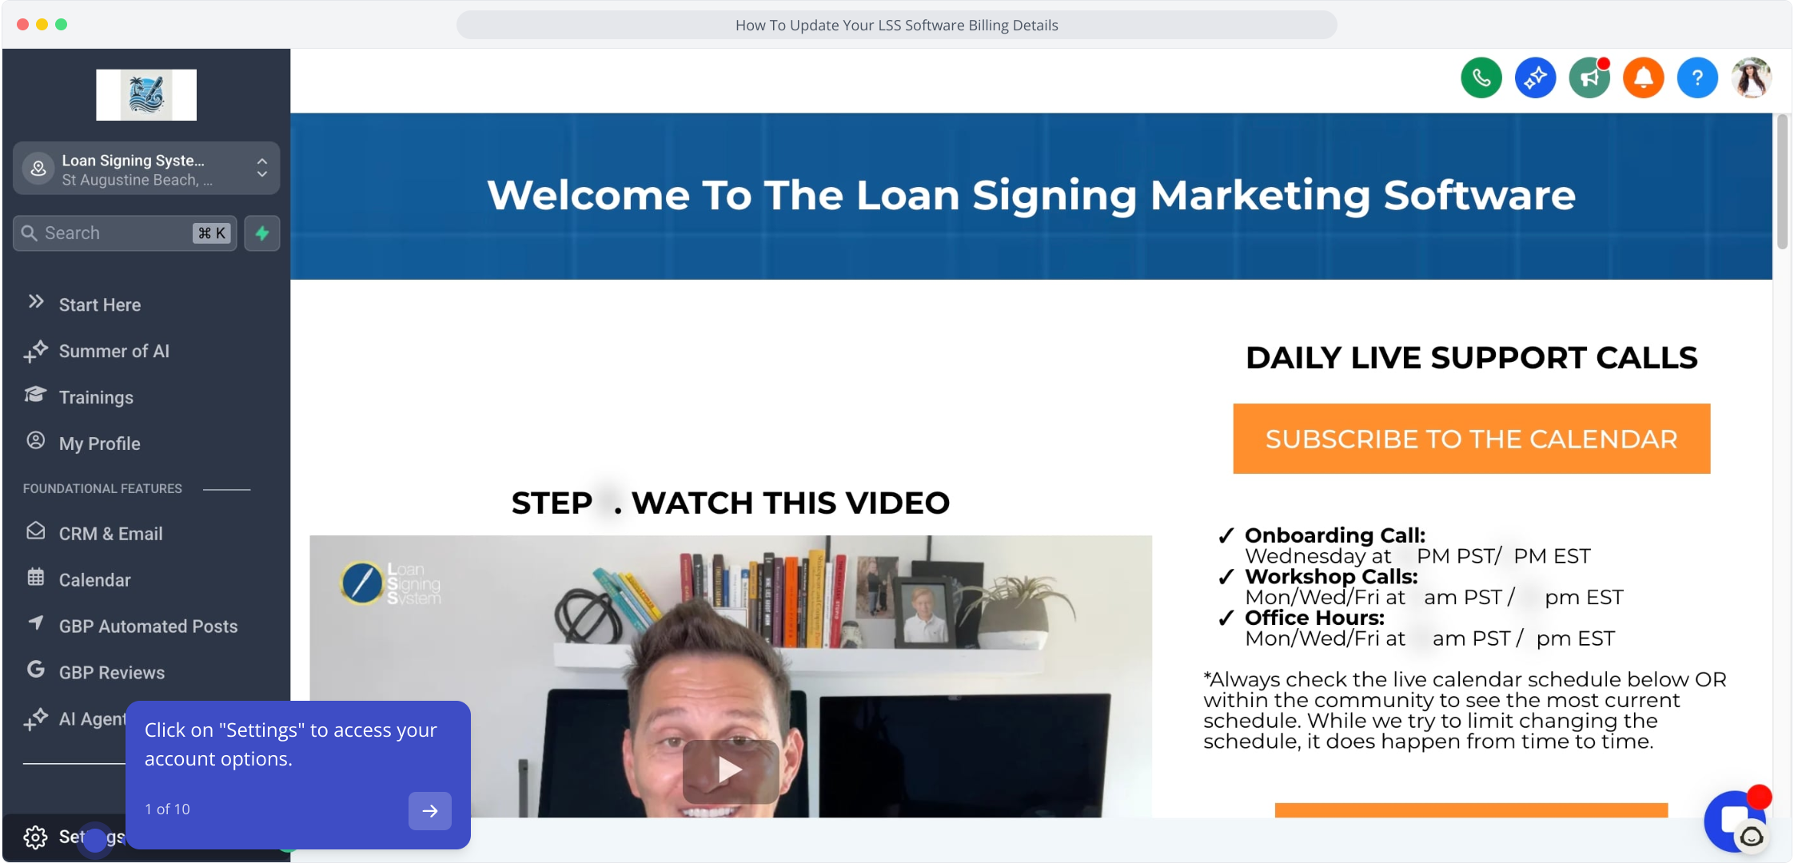
Task: Open the megaphone announcements icon
Action: tap(1589, 78)
